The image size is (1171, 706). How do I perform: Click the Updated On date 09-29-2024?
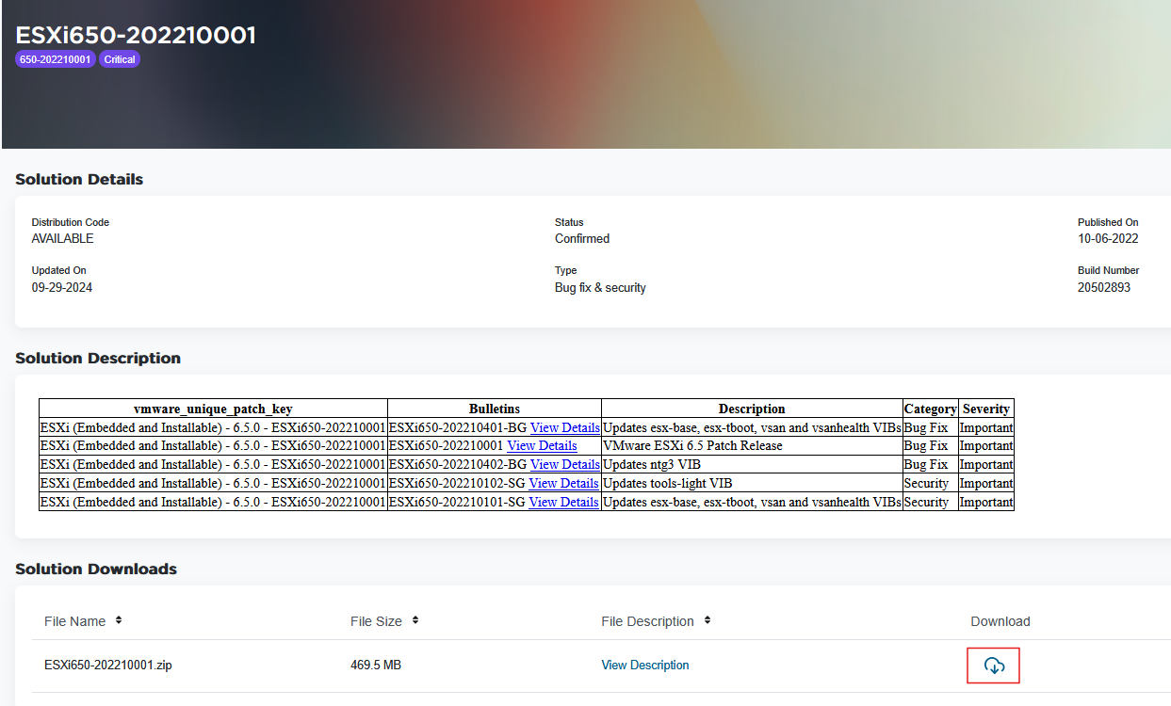coord(62,287)
